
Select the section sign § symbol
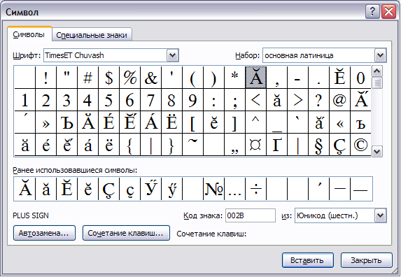pos(318,144)
